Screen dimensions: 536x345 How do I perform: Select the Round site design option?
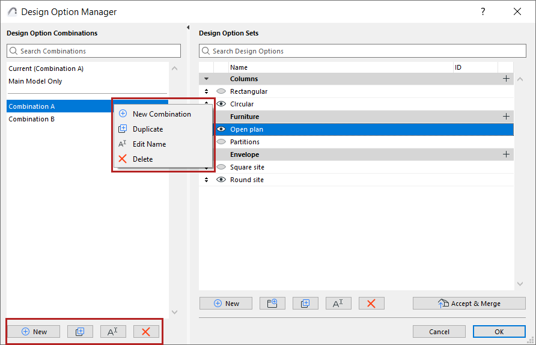[x=356, y=180]
